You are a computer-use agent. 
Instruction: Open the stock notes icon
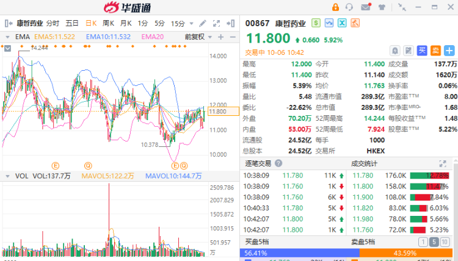pos(409,51)
